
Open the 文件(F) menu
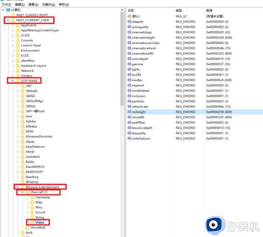coord(5,4)
